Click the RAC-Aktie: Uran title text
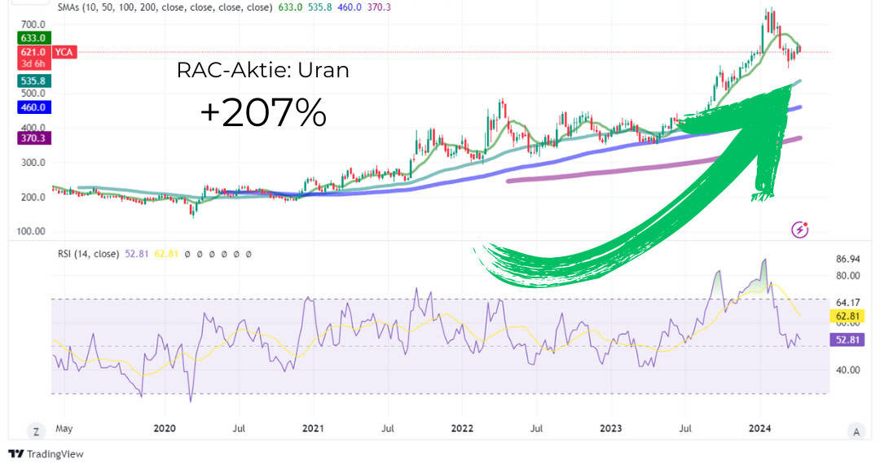 [262, 71]
